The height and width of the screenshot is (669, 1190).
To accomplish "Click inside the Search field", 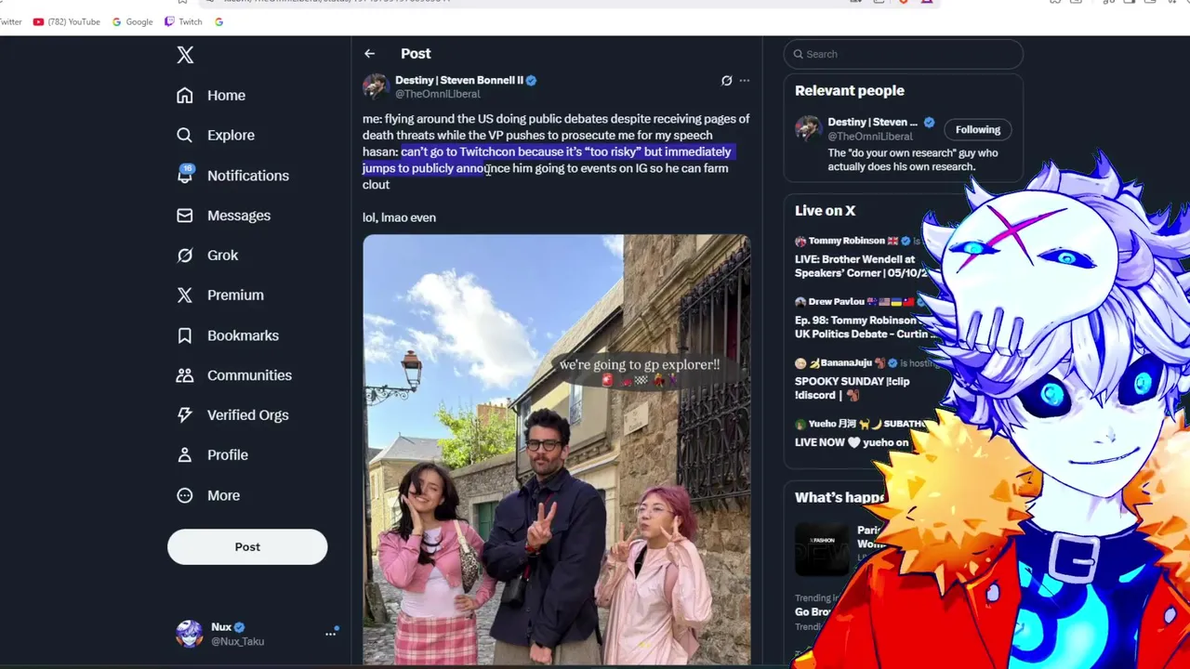I will coord(903,54).
